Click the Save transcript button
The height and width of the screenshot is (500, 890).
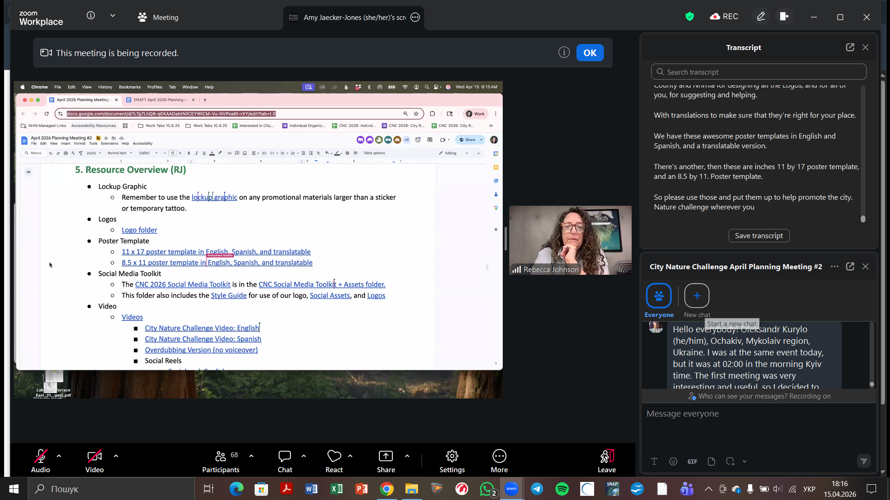[759, 235]
